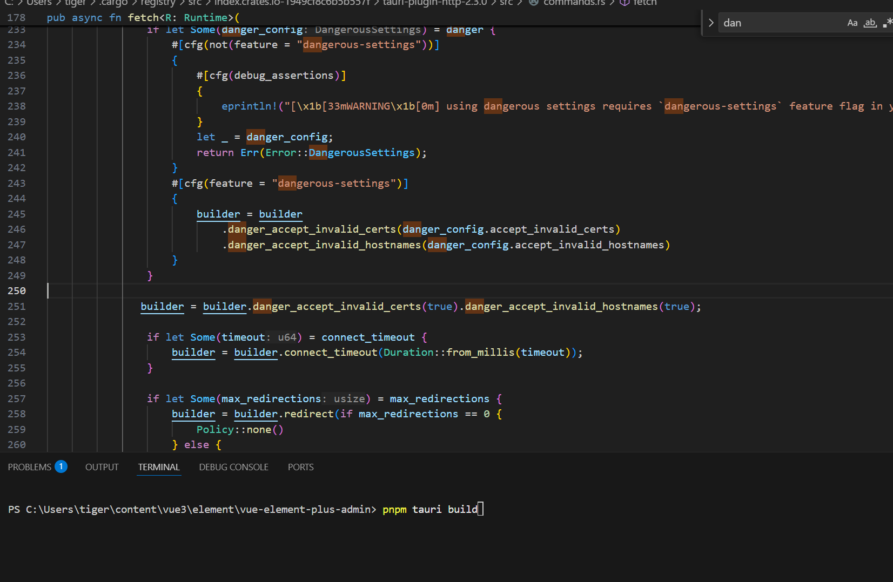Click line number 245 in the gutter
Viewport: 893px width, 582px height.
pos(17,214)
